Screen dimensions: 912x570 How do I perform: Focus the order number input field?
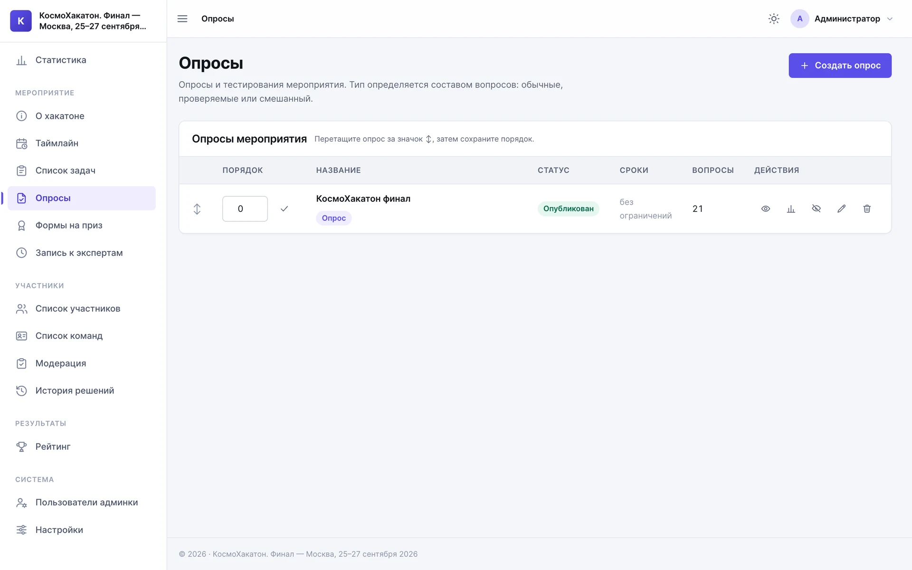coord(245,209)
